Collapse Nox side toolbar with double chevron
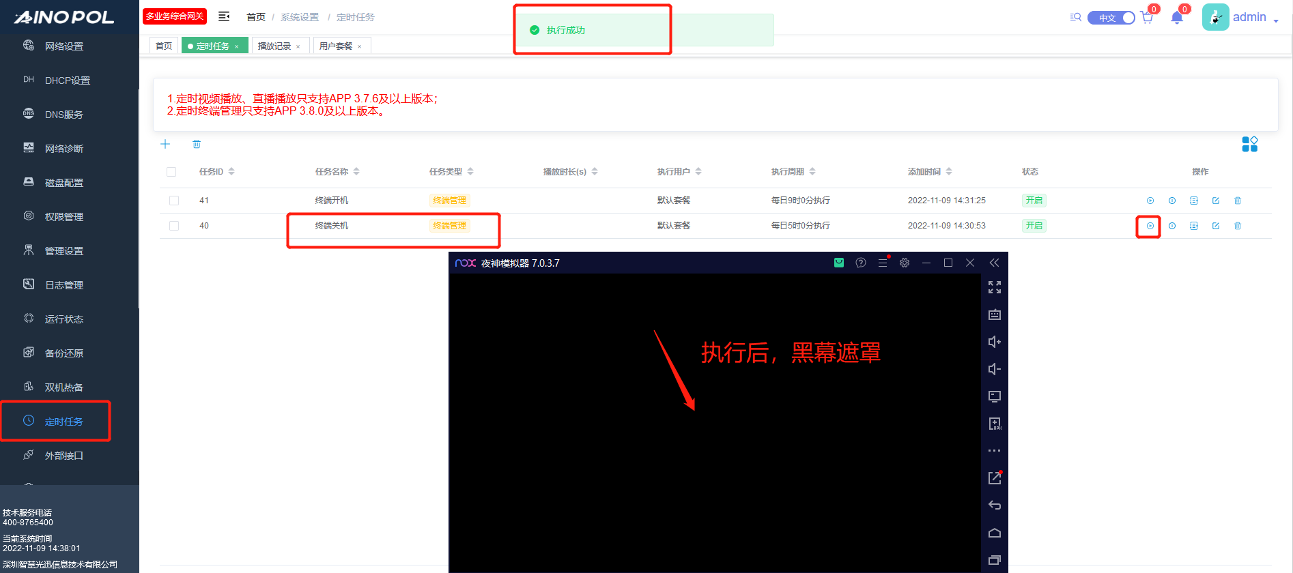Image resolution: width=1293 pixels, height=573 pixels. [x=994, y=263]
